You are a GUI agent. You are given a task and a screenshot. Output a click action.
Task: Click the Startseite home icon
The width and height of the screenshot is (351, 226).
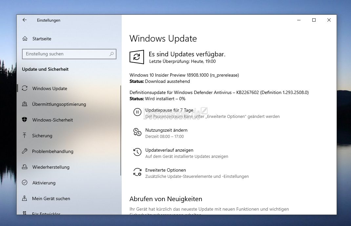[25, 39]
